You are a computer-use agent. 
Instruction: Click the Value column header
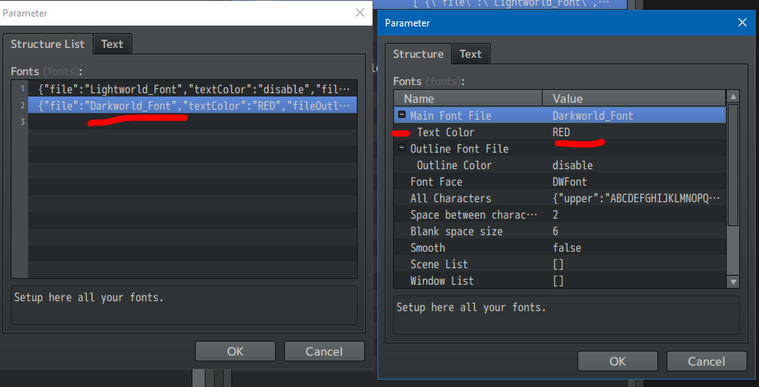click(x=634, y=98)
